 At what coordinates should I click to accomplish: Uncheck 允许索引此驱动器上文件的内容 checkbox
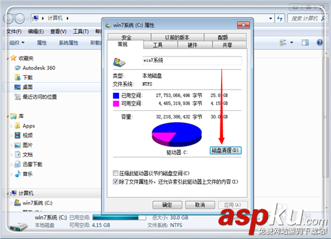coord(115,182)
